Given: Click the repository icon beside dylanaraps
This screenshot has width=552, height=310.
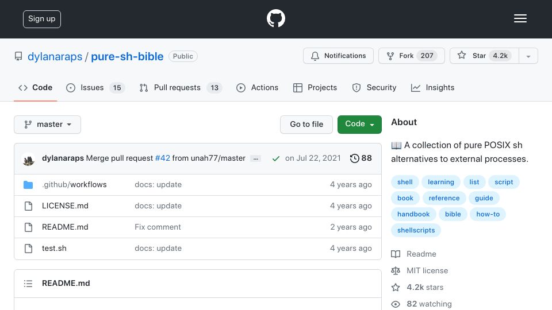Looking at the screenshot, I should [18, 56].
